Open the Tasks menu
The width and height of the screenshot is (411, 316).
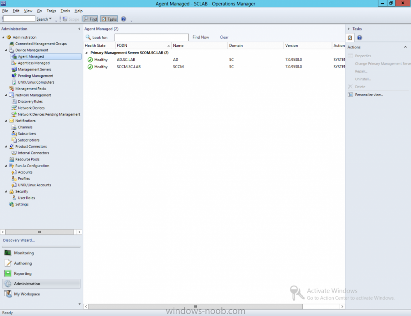click(x=51, y=11)
